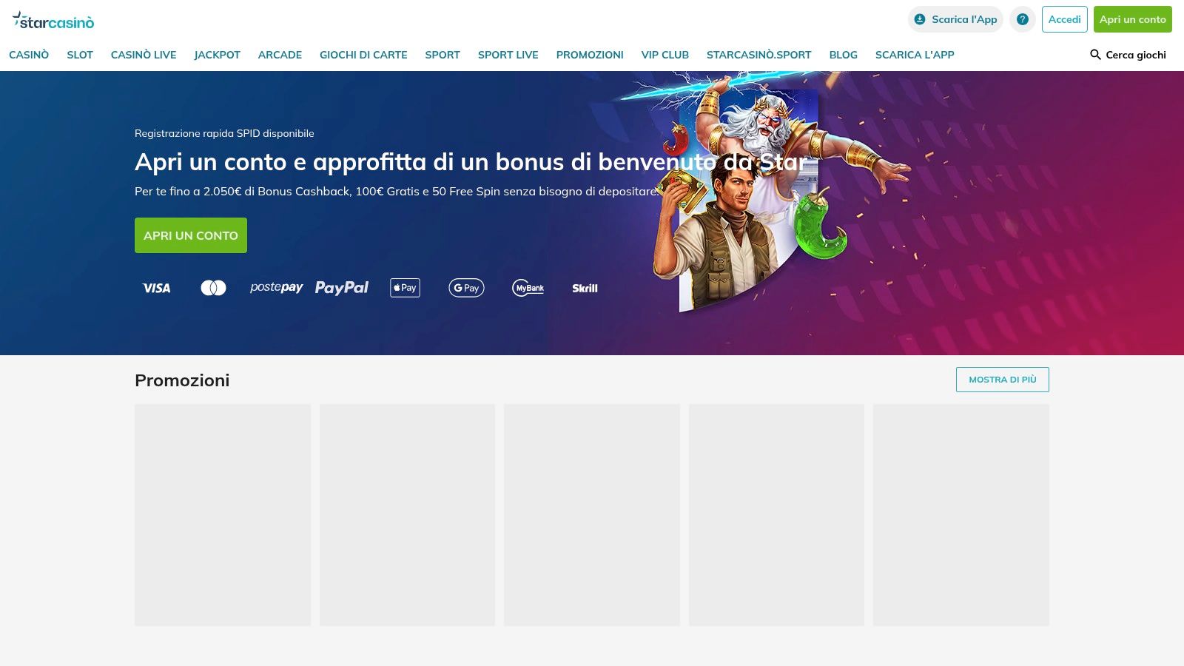Open the help question mark icon
This screenshot has width=1184, height=666.
(1023, 19)
